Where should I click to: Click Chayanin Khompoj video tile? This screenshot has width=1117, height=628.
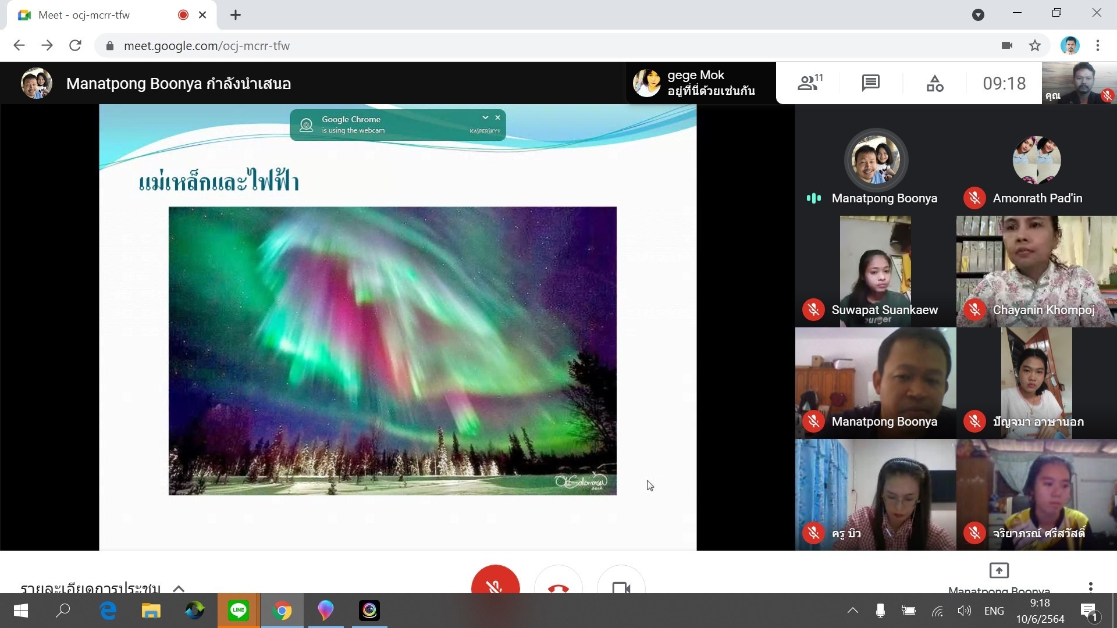tap(1036, 271)
